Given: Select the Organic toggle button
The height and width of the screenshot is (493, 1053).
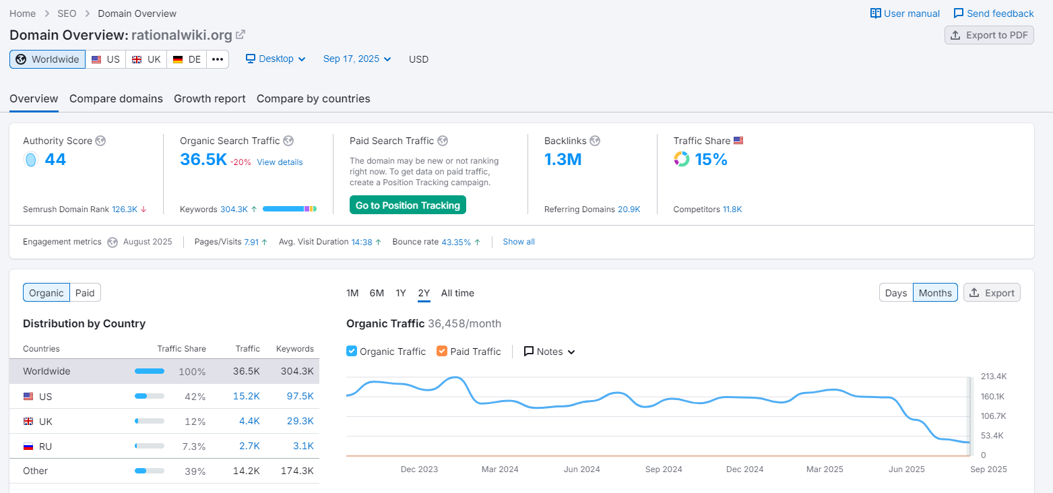Looking at the screenshot, I should 46,293.
